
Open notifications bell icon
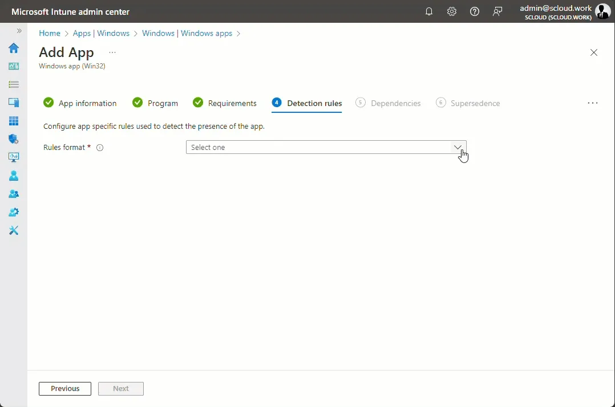pos(428,12)
